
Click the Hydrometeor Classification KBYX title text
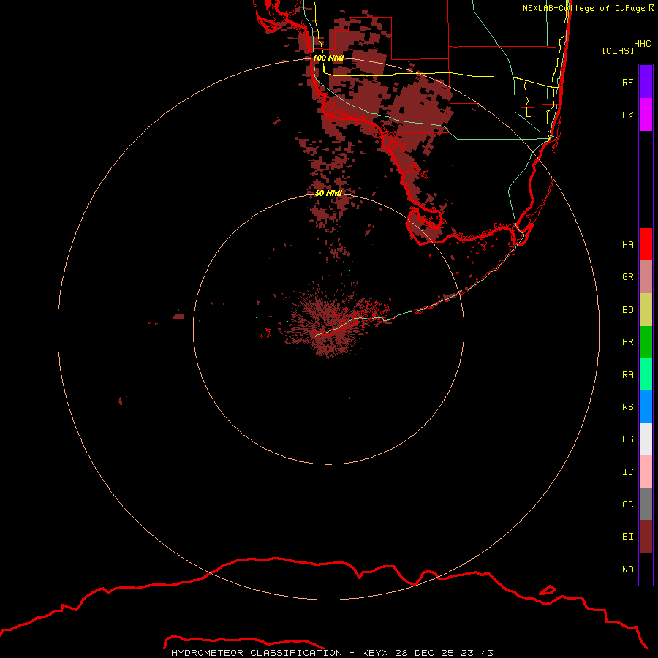[332, 653]
